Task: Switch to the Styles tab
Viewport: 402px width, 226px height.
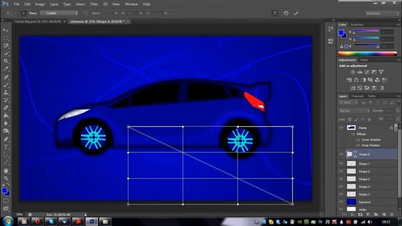Action: pos(364,60)
